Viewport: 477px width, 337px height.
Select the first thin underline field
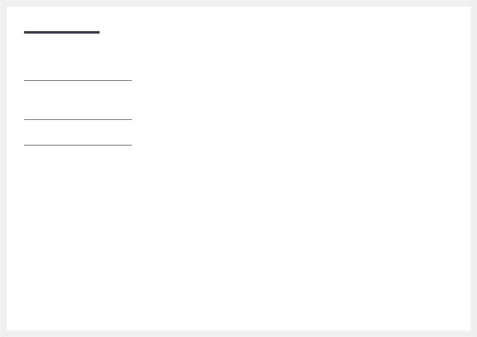click(x=78, y=81)
